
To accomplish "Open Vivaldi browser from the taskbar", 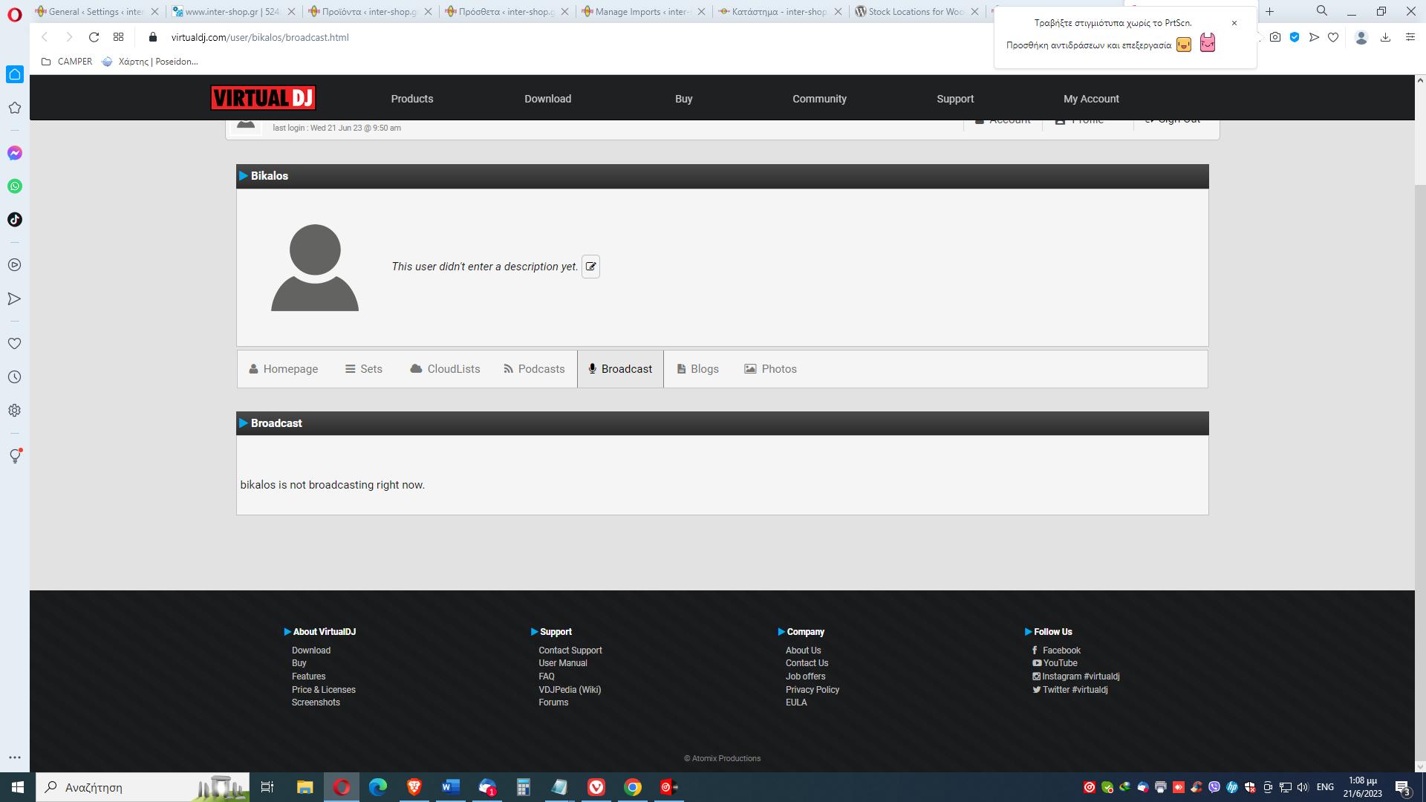I will pyautogui.click(x=596, y=787).
